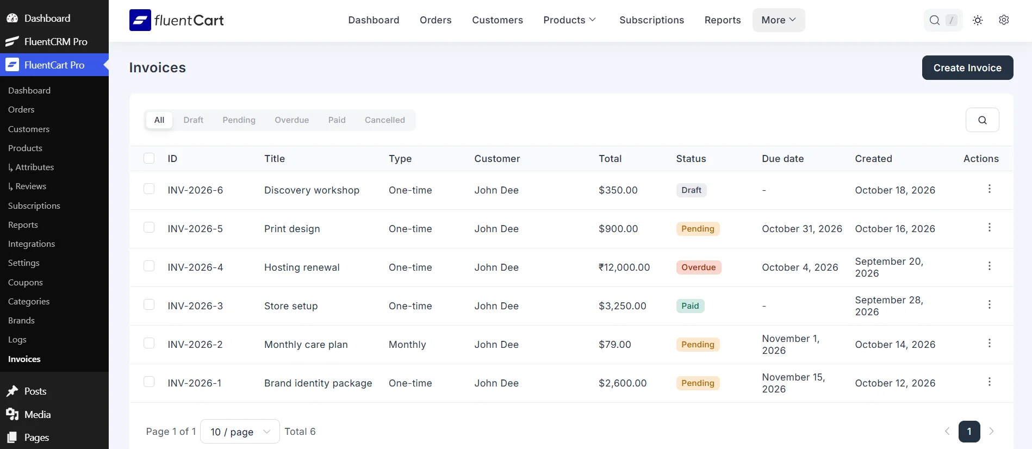Open Dashboard in top navigation
This screenshot has height=449, width=1032.
(374, 20)
